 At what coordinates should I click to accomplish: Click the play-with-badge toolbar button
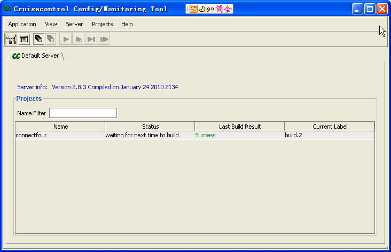point(79,39)
